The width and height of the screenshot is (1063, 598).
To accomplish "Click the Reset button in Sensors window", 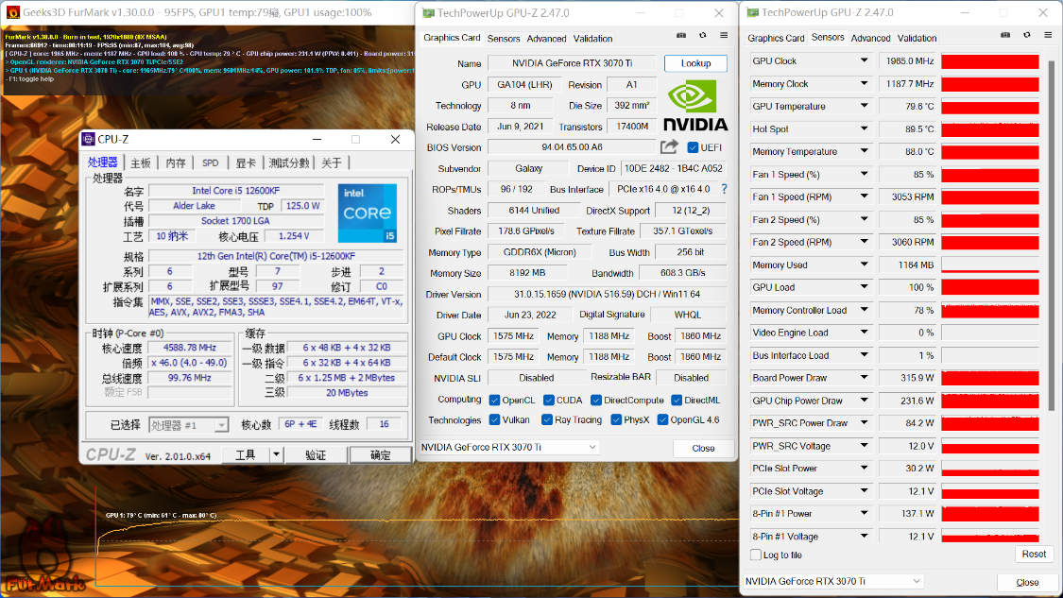I will click(1034, 554).
